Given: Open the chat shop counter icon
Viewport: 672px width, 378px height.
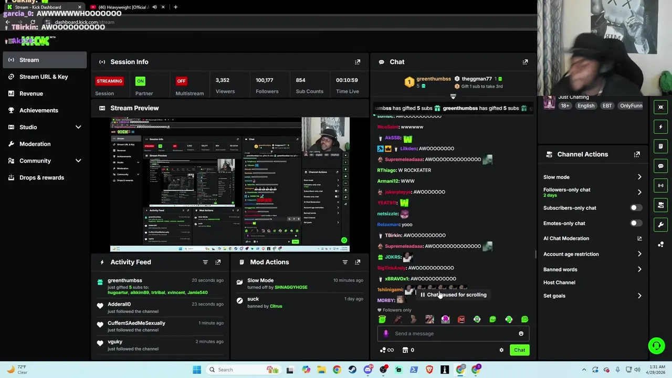Looking at the screenshot, I should click(x=408, y=350).
